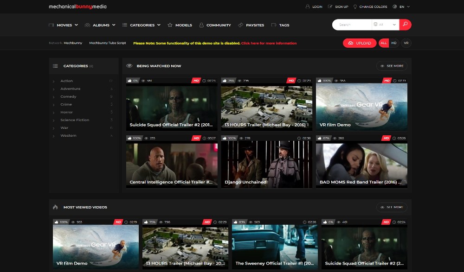Expand the Comedy category chevron
This screenshot has width=464, height=272.
point(53,97)
